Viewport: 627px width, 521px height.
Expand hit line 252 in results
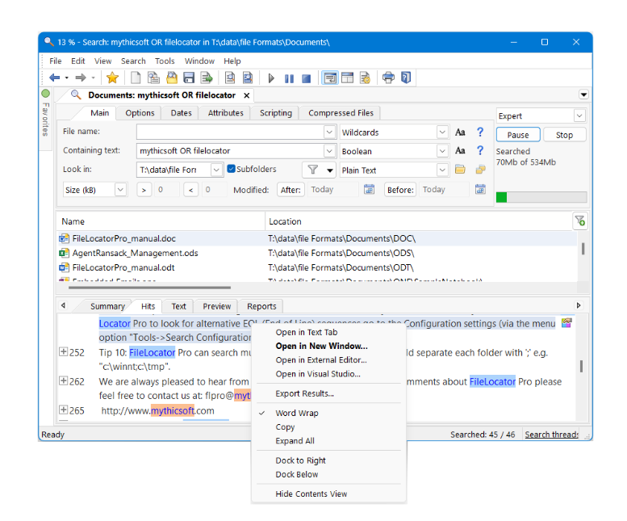click(x=64, y=352)
